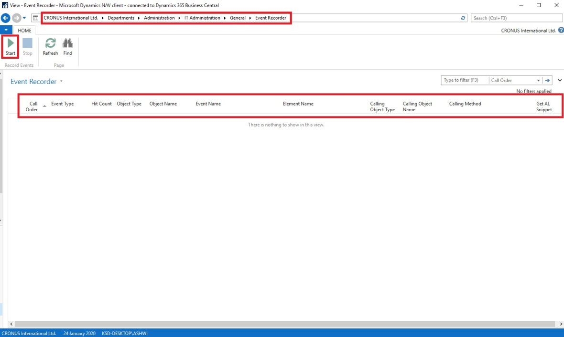Click IT Administration in the breadcrumb
Viewport: 564px width, 337px height.
tap(202, 18)
